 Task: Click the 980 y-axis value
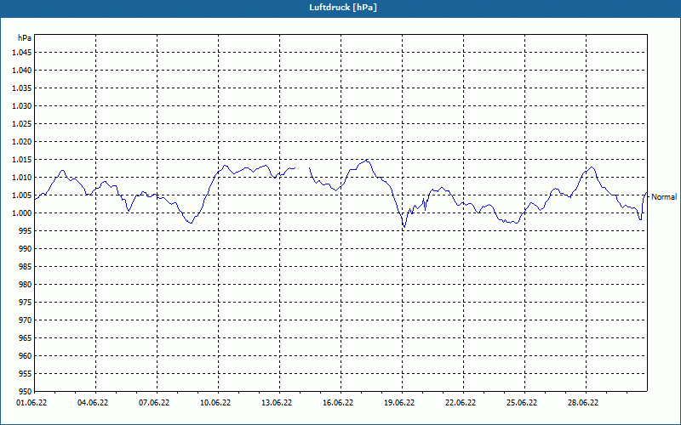[26, 285]
